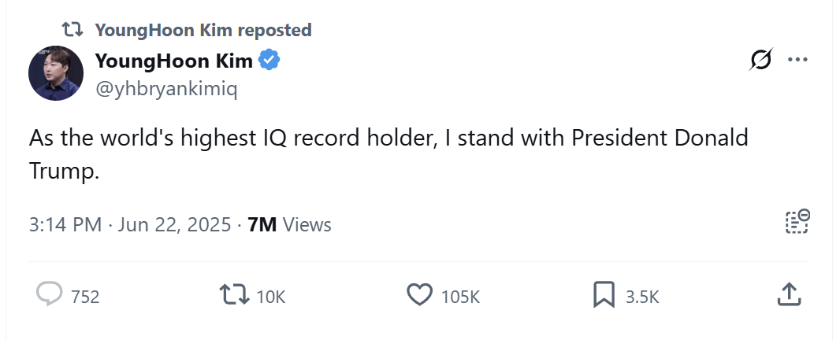Click the dotted note icon beside the views
The width and height of the screenshot is (840, 340).
pos(797,223)
